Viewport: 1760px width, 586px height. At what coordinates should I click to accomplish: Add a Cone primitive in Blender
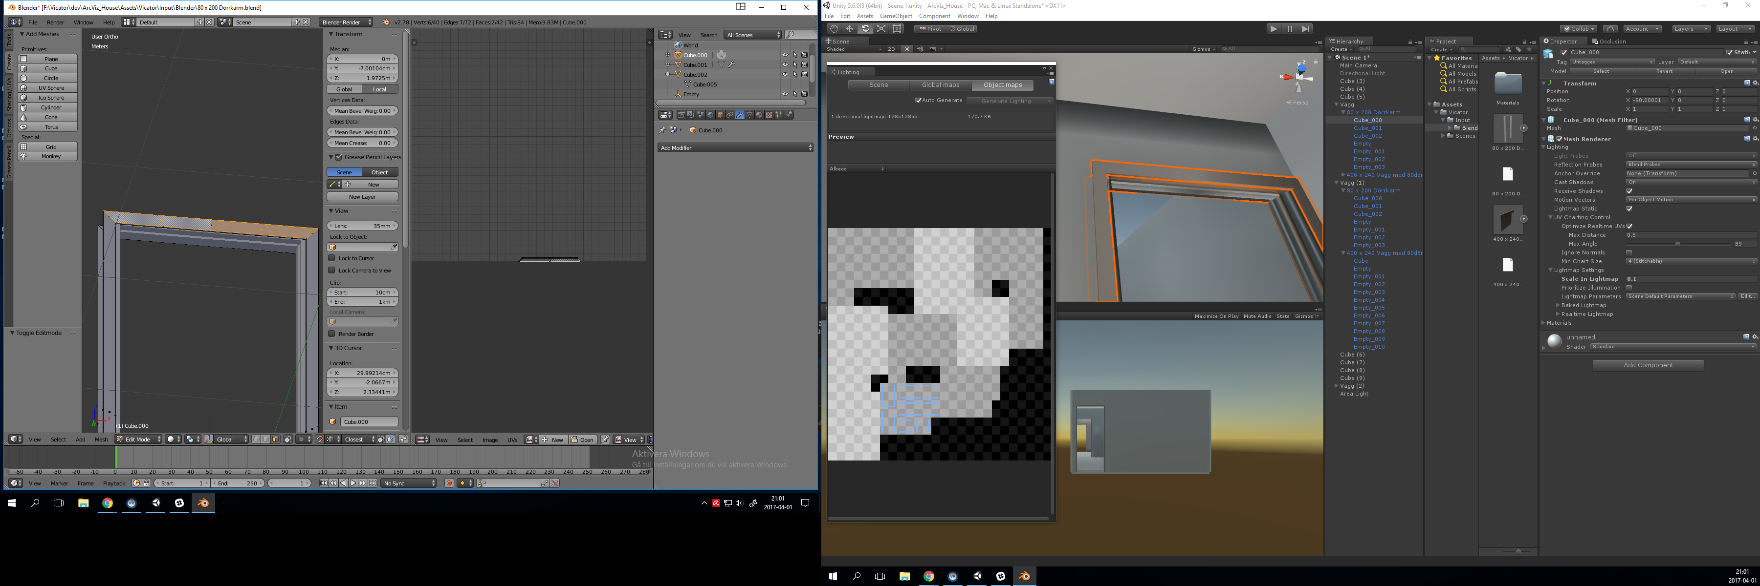pyautogui.click(x=48, y=117)
